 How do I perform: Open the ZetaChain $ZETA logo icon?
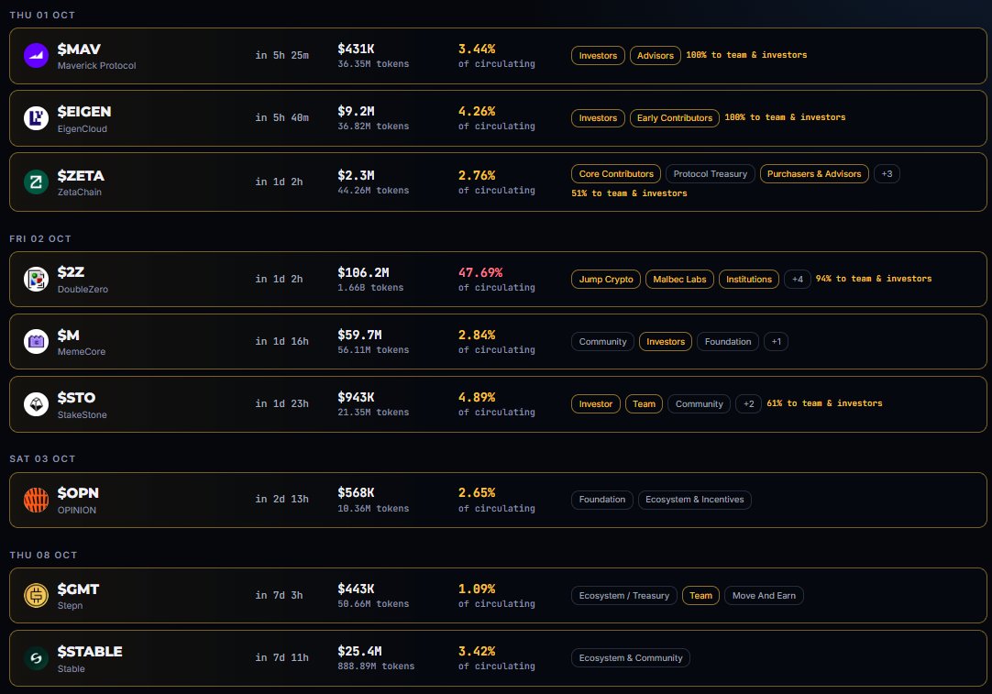pyautogui.click(x=36, y=182)
